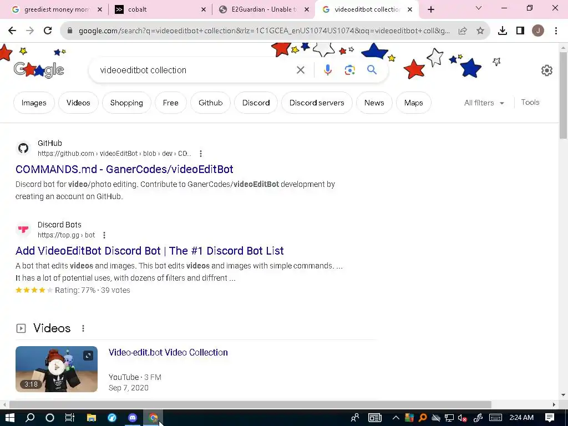Click the muted volume tray icon
The image size is (568, 426).
(x=462, y=418)
